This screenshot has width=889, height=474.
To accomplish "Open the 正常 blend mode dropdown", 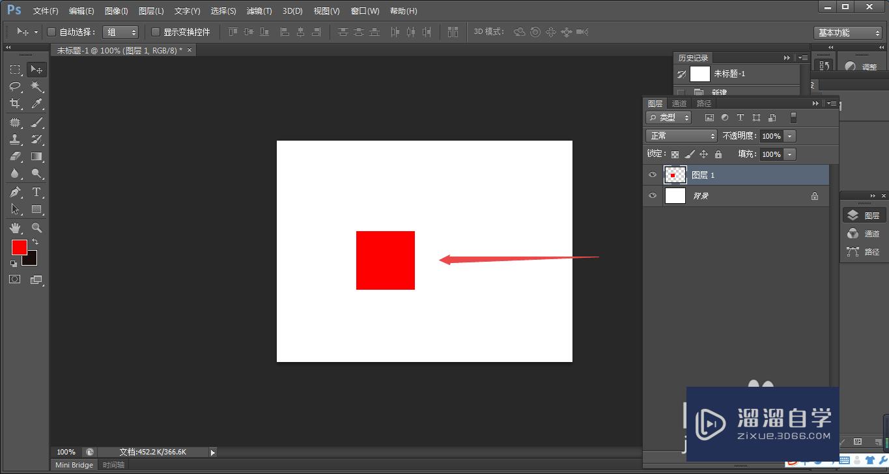I will 681,136.
